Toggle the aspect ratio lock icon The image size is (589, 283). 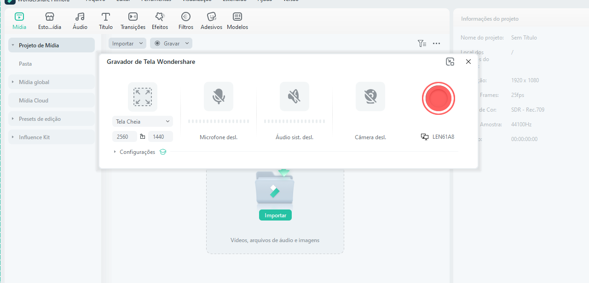tap(143, 136)
